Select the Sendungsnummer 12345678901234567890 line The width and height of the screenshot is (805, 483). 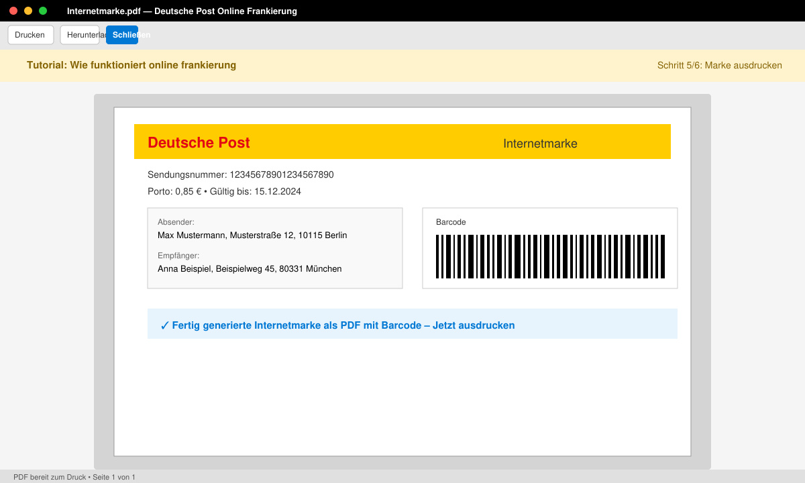click(241, 174)
